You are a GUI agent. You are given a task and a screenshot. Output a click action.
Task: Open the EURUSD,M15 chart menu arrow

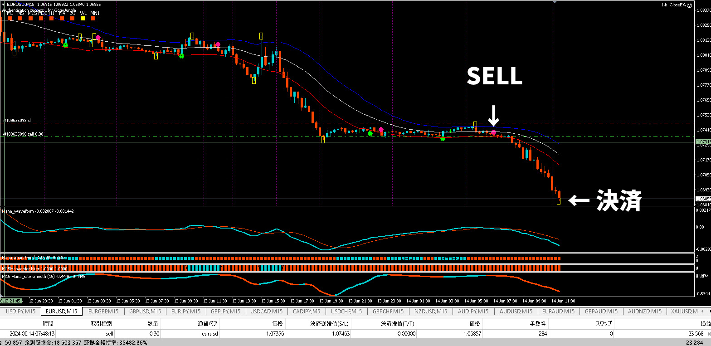coord(3,4)
